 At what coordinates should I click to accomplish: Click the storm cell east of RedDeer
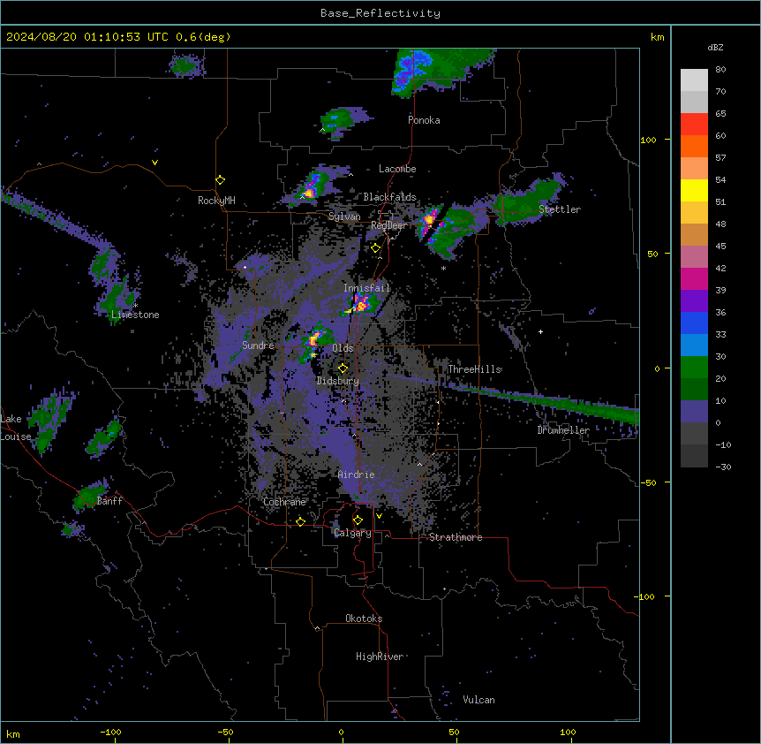point(428,222)
